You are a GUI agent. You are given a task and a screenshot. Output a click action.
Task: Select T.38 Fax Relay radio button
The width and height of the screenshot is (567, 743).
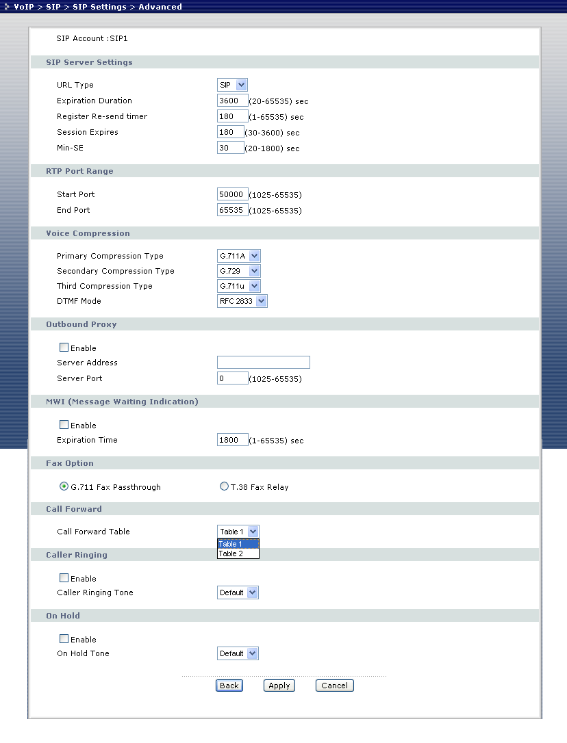click(x=224, y=486)
